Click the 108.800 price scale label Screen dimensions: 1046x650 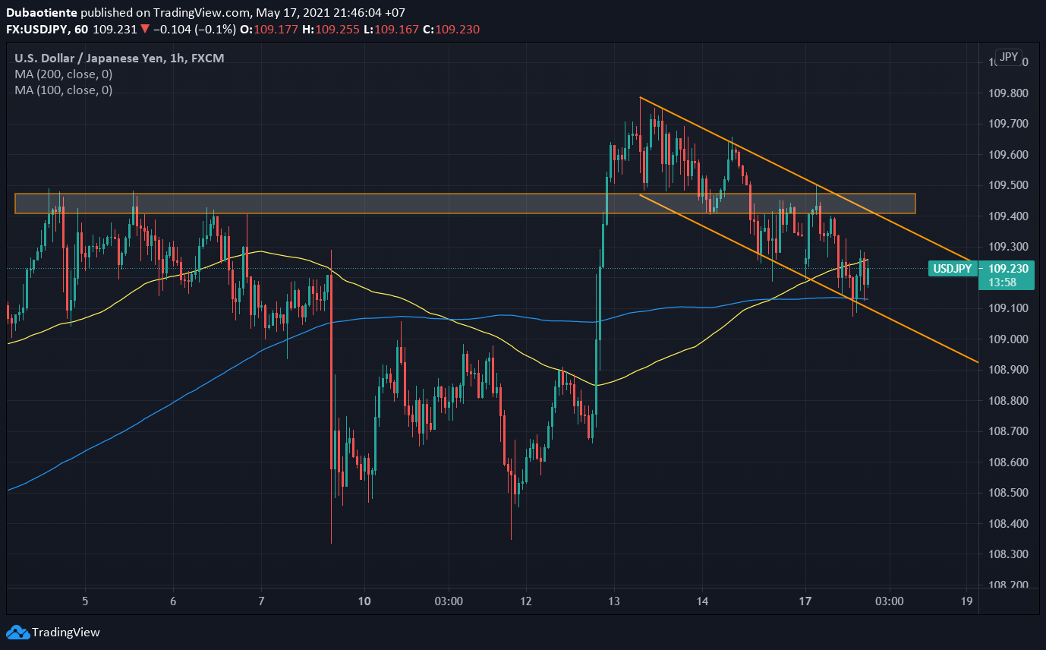1007,401
